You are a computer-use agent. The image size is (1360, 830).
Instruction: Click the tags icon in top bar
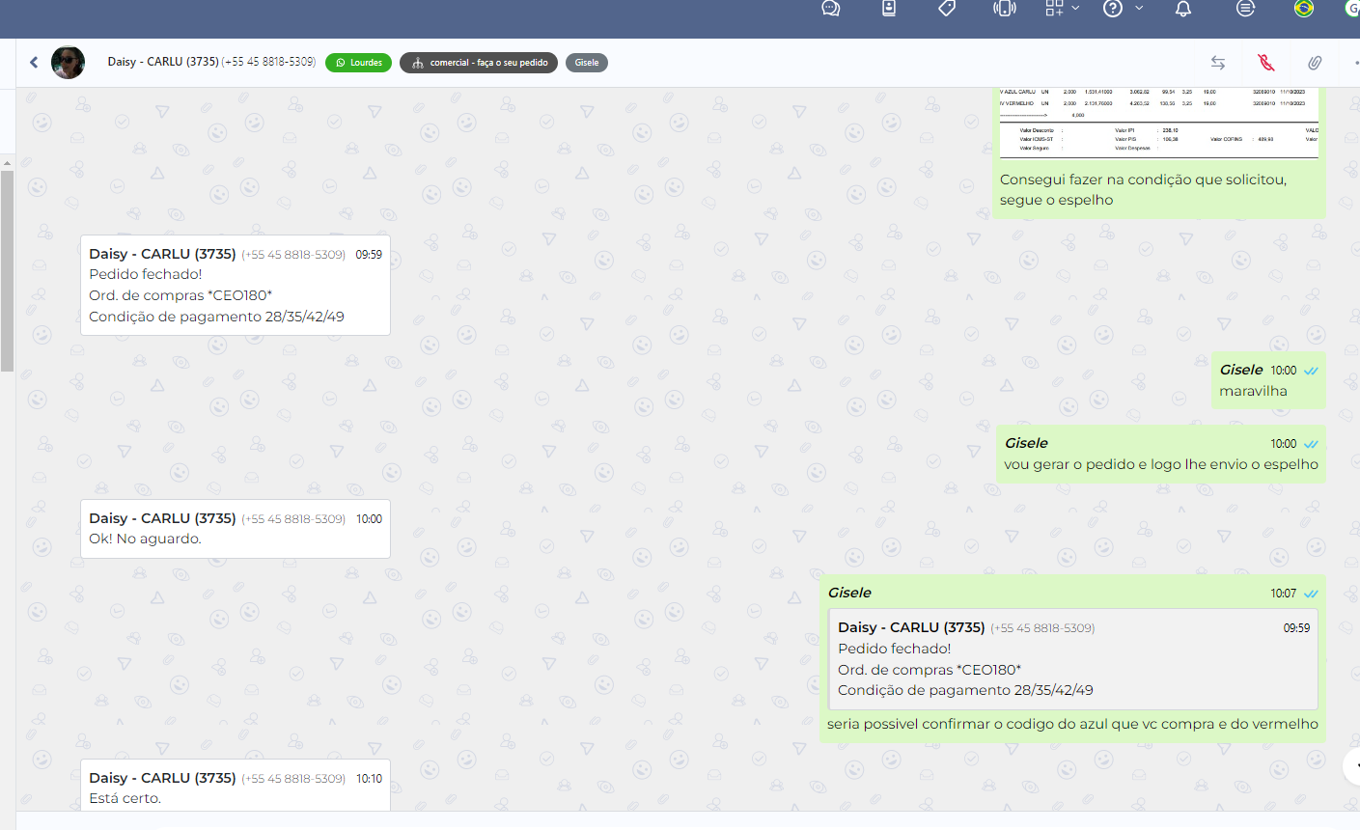947,9
